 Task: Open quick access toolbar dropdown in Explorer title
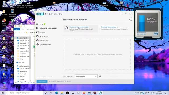click(23, 26)
